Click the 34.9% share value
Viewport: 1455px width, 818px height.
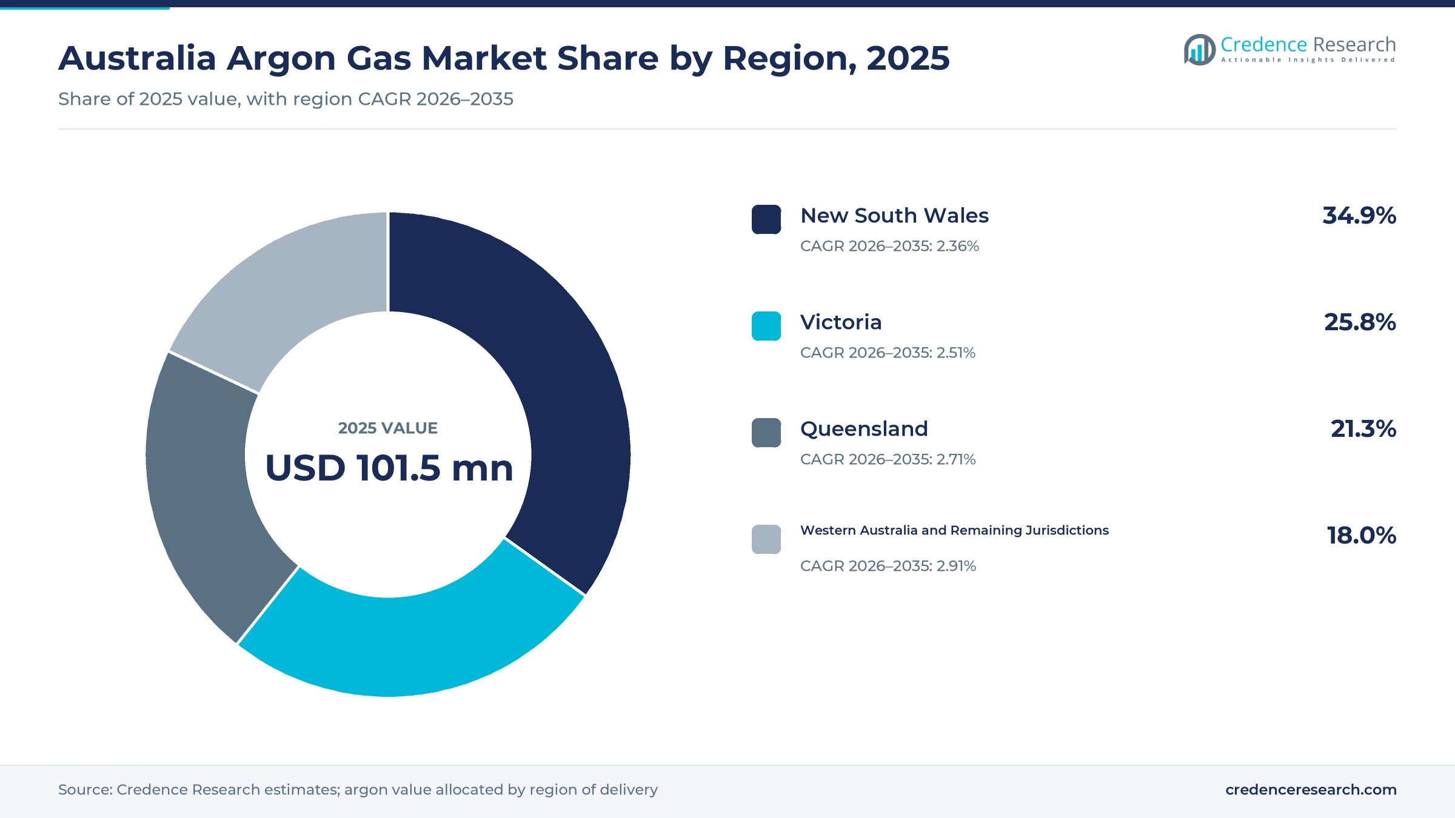pos(1359,216)
